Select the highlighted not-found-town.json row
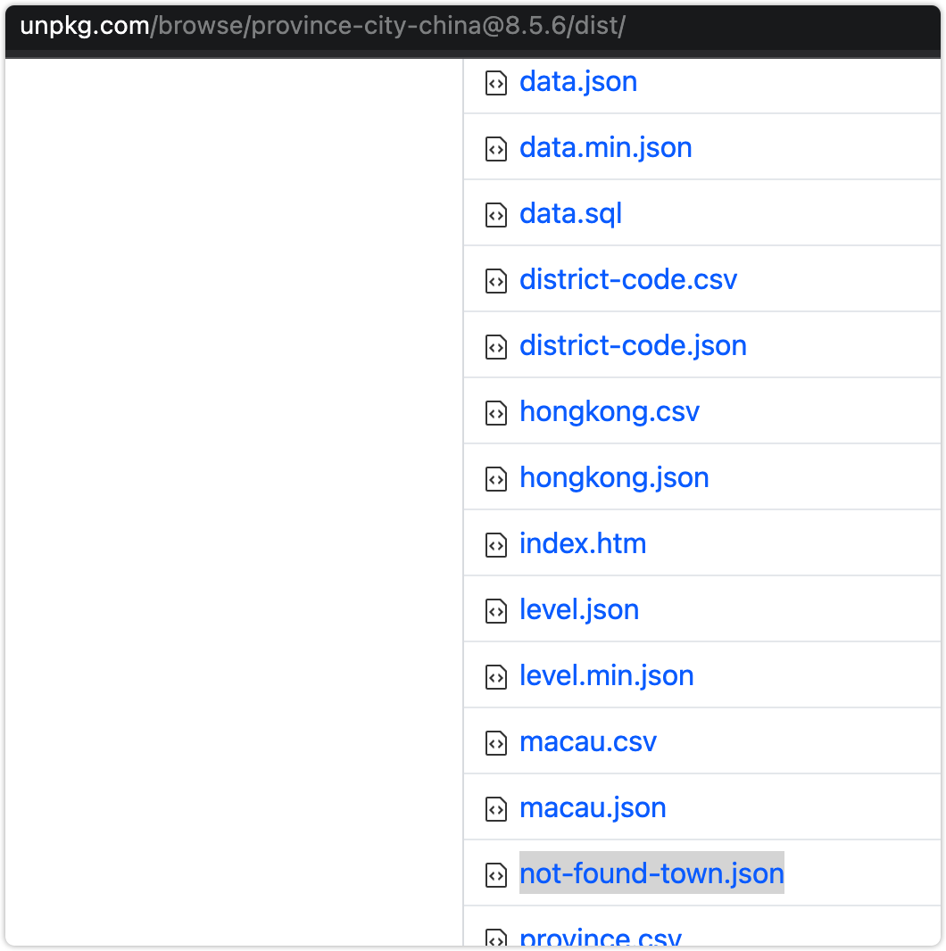This screenshot has height=951, width=946. [651, 873]
